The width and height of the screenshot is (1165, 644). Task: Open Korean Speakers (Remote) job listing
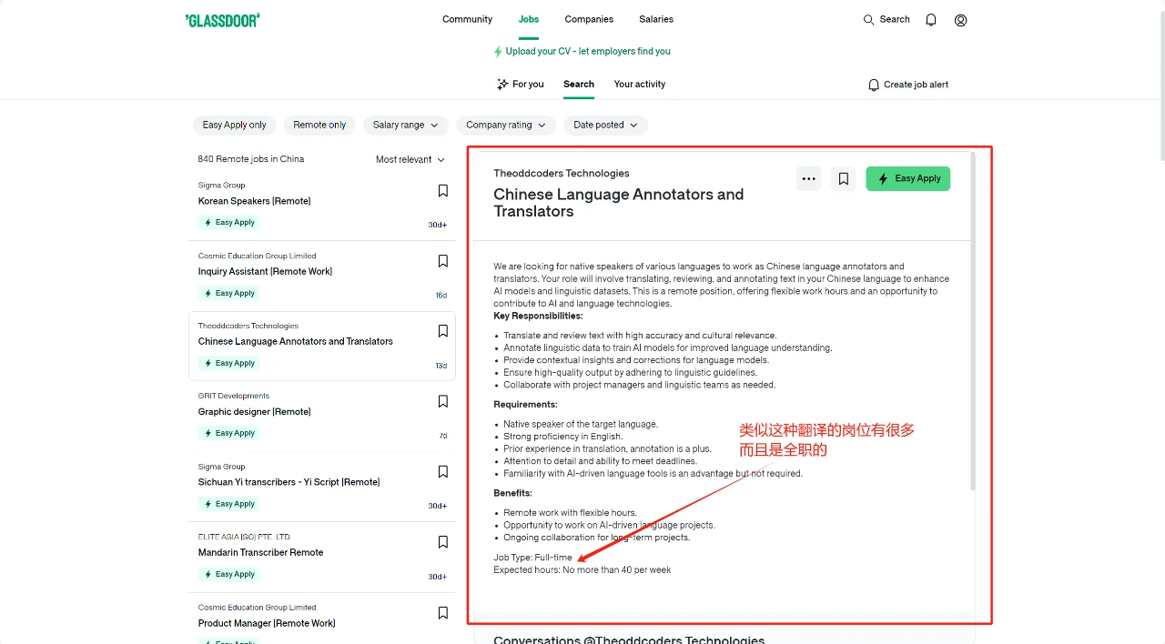pyautogui.click(x=255, y=201)
